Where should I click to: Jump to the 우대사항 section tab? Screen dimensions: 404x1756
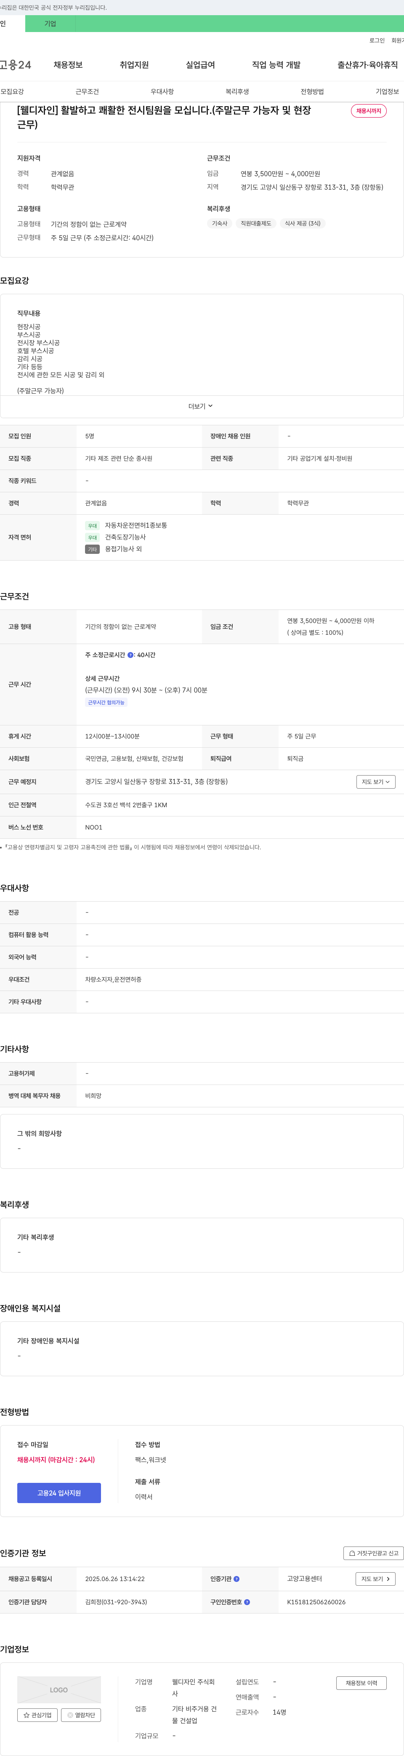click(x=162, y=91)
